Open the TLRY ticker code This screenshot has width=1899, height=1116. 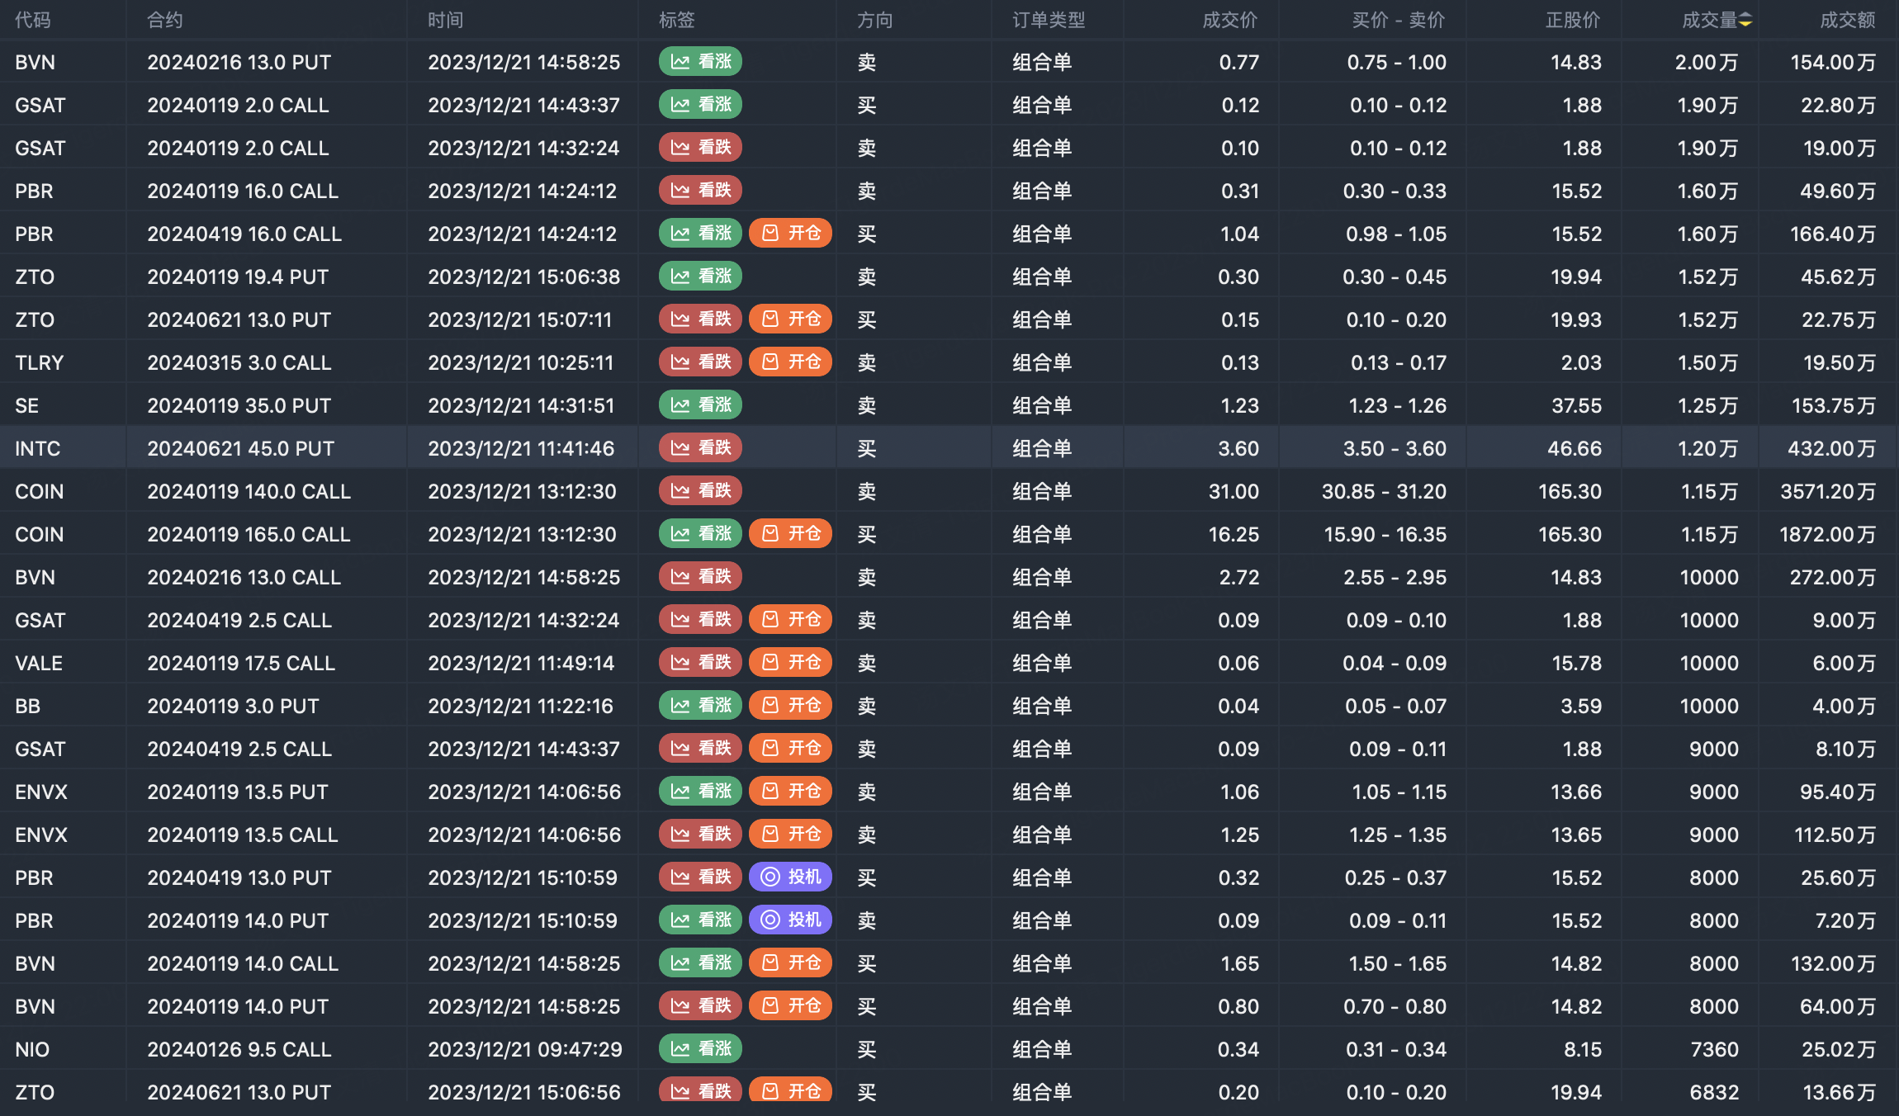(39, 362)
